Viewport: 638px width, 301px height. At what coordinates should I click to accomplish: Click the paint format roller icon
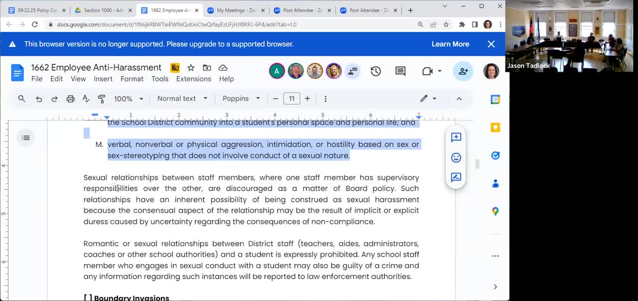(x=102, y=99)
